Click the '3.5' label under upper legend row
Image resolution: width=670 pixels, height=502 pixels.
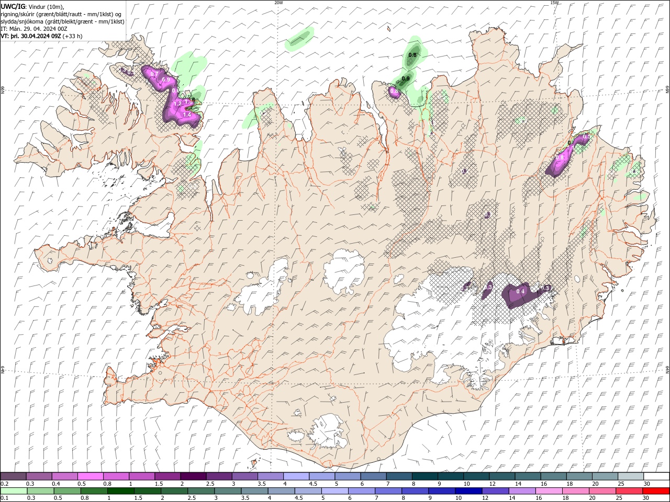262,484
